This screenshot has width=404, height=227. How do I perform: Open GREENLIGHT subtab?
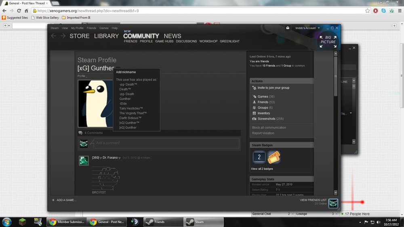tap(229, 41)
